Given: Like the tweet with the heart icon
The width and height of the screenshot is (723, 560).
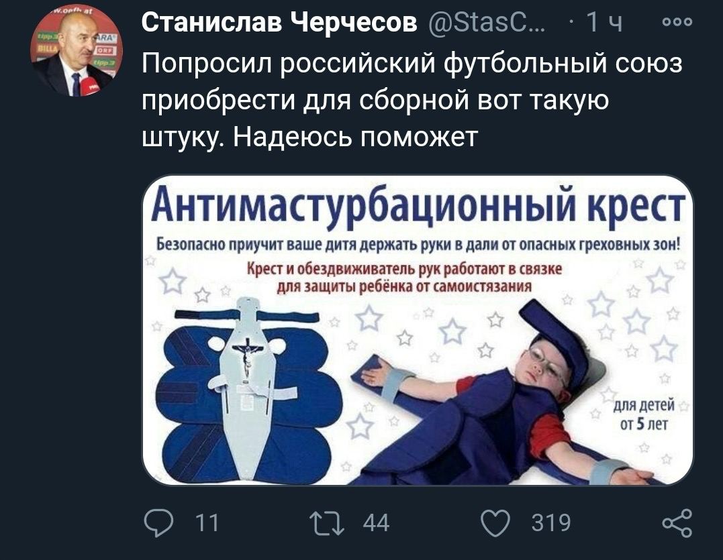Looking at the screenshot, I should [x=495, y=523].
